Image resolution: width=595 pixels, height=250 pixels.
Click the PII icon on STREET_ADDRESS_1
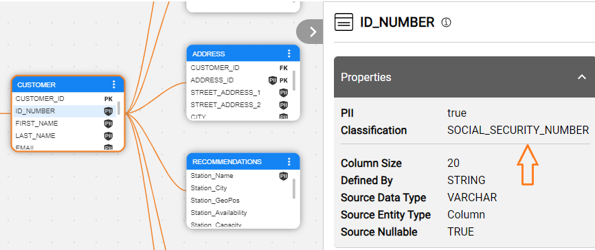point(284,93)
